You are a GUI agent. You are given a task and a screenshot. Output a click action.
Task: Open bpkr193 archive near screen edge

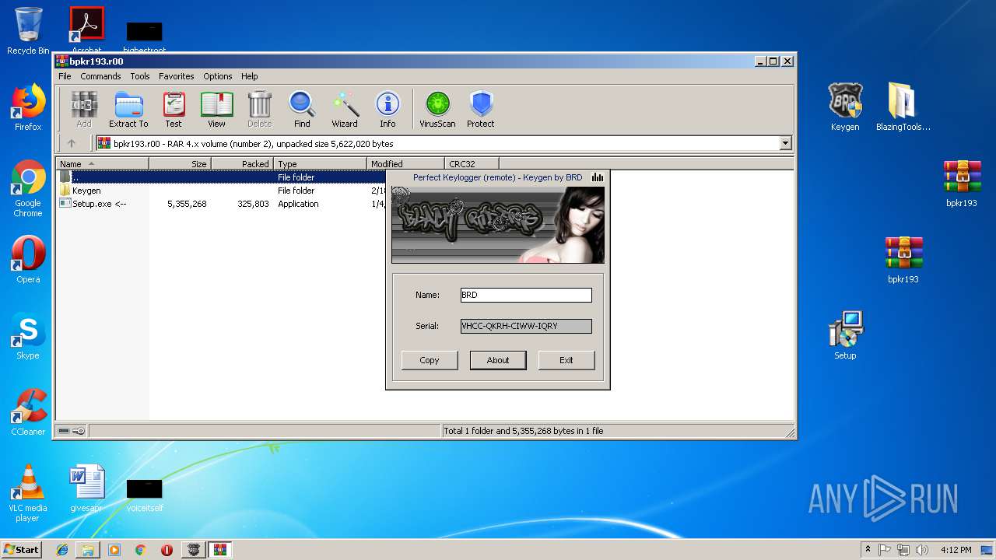[962, 184]
